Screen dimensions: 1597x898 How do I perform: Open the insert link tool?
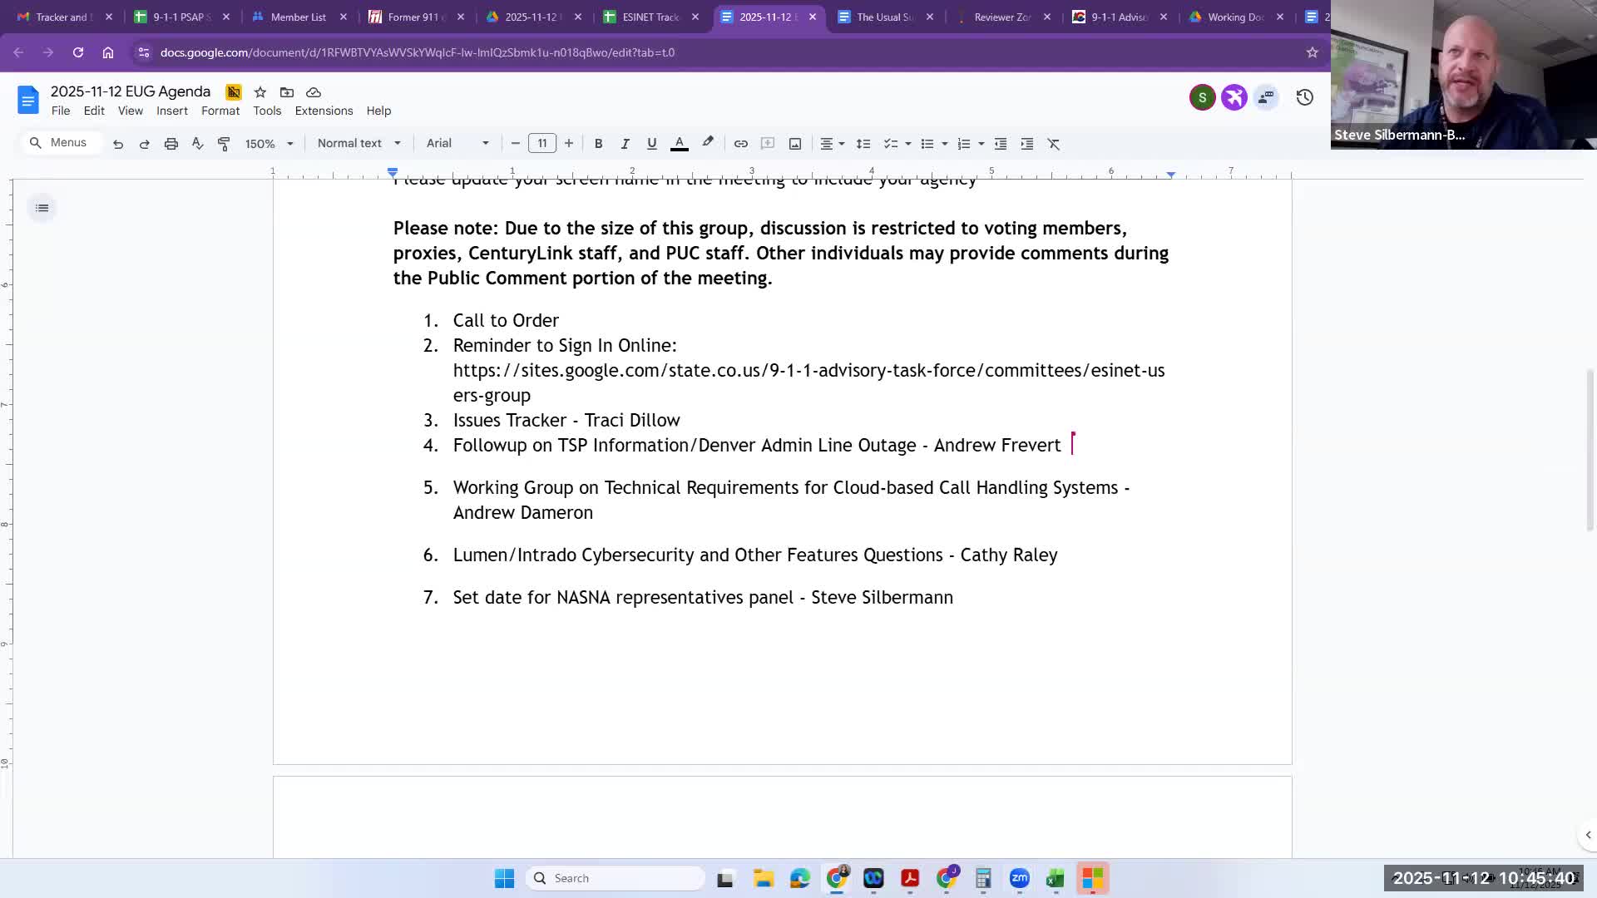[740, 143]
